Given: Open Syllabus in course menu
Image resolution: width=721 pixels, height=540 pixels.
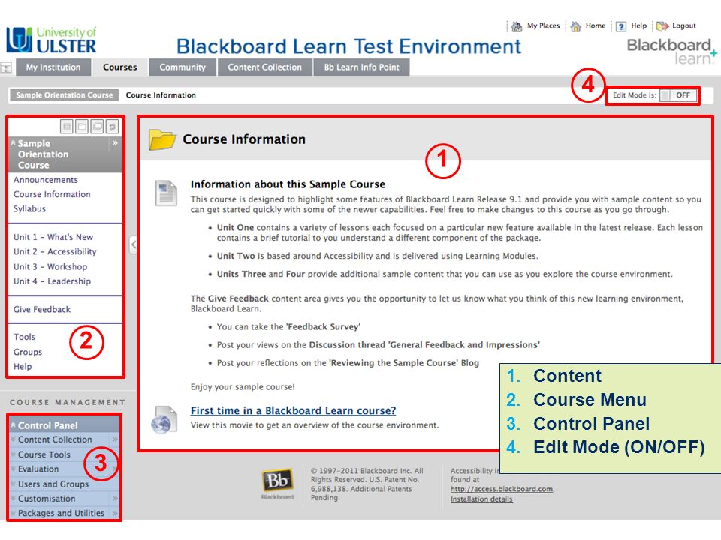Looking at the screenshot, I should click(x=29, y=209).
